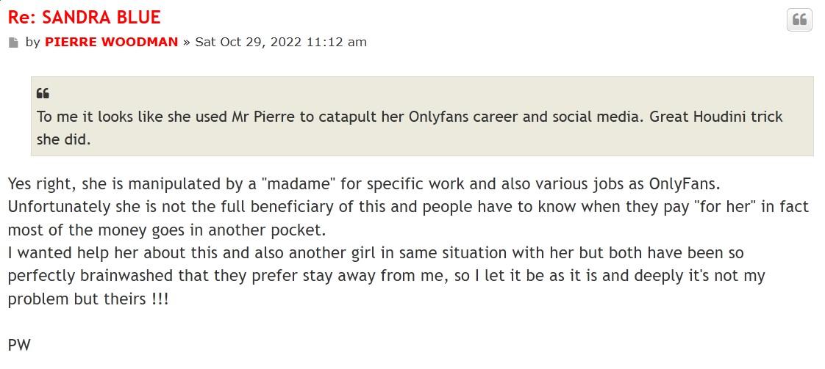The width and height of the screenshot is (825, 369).
Task: Click the post timestamp Sat Oct 29, 2022
Action: (x=280, y=42)
